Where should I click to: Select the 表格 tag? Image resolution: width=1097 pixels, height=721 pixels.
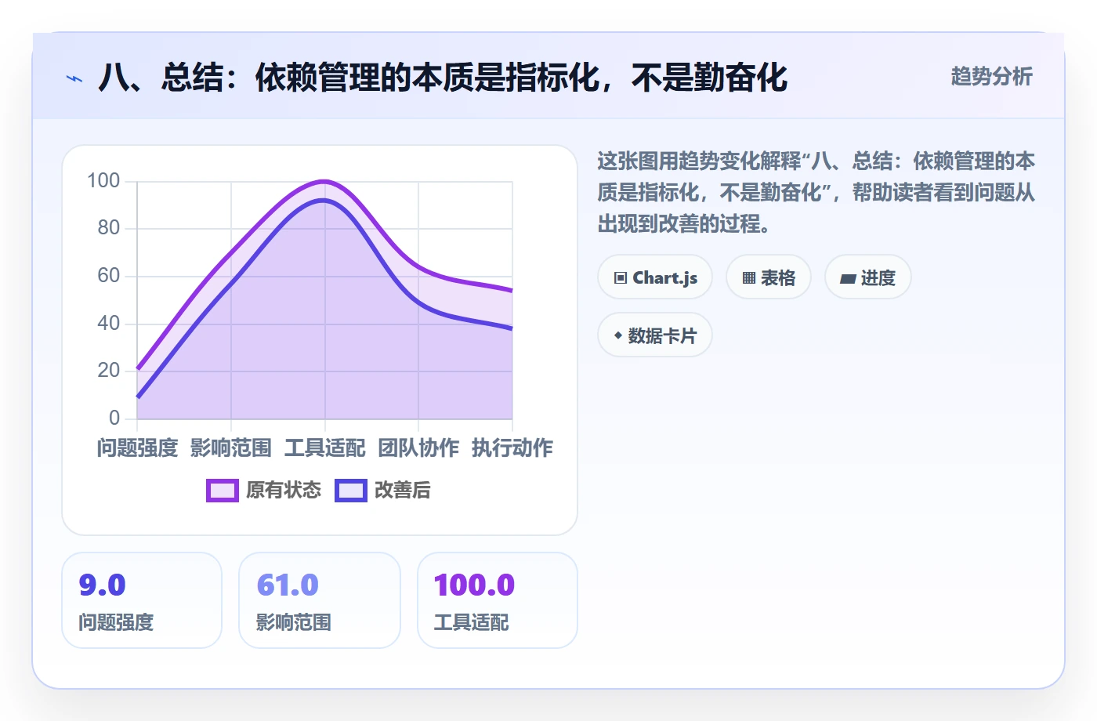(x=769, y=277)
